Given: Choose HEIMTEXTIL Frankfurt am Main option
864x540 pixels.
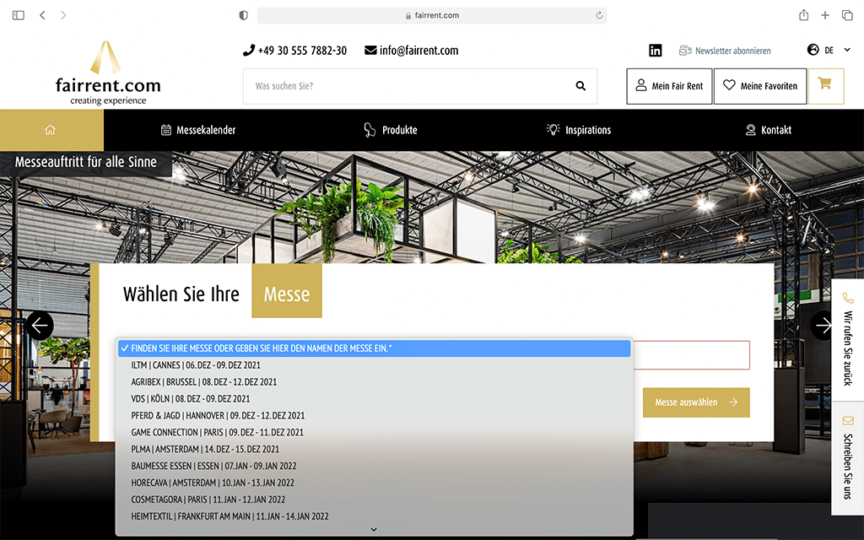Looking at the screenshot, I should pyautogui.click(x=229, y=516).
